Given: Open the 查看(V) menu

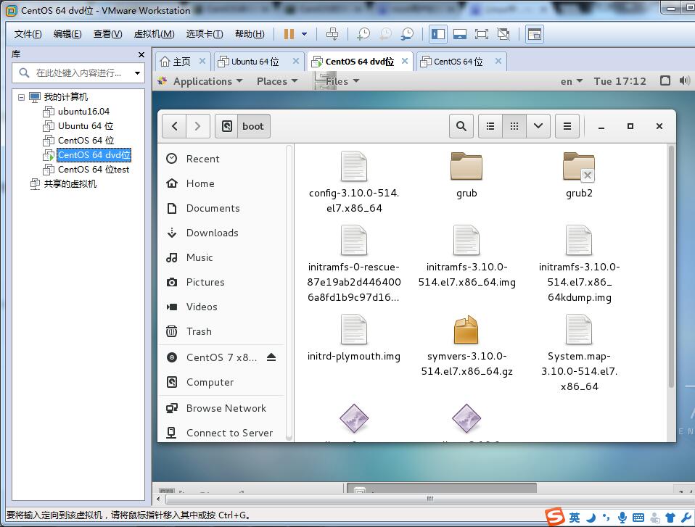Looking at the screenshot, I should point(107,34).
